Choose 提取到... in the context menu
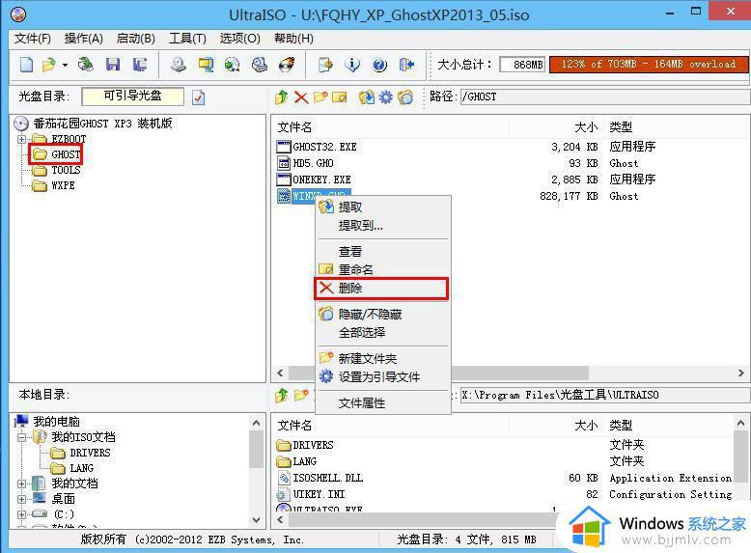Viewport: 751px width, 553px height. tap(382, 225)
